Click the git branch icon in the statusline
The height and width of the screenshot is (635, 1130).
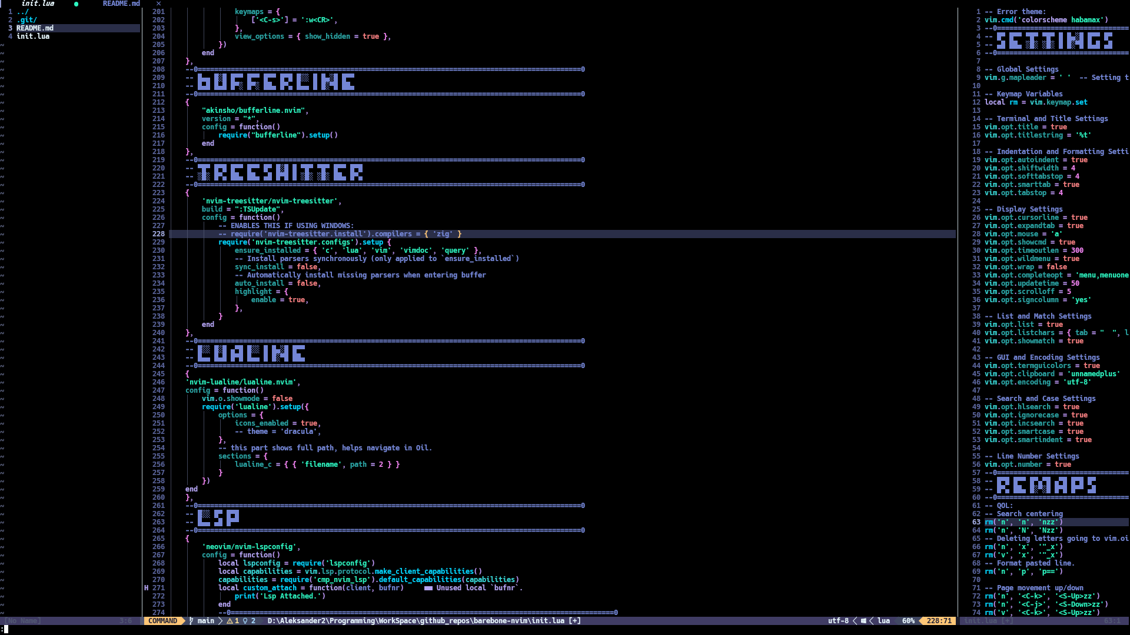pos(191,621)
